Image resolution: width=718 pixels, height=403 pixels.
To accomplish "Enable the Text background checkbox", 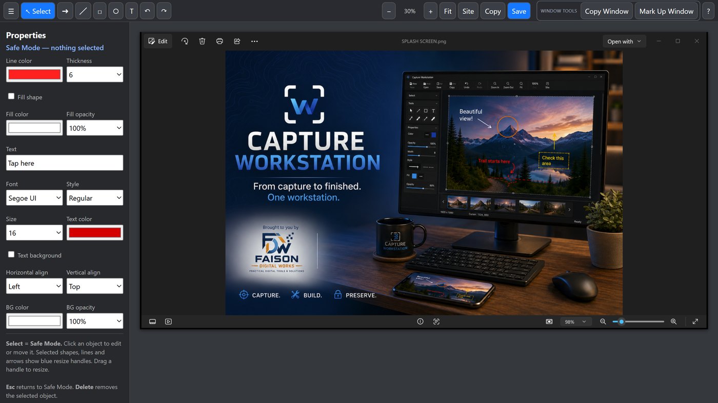I will pyautogui.click(x=11, y=254).
